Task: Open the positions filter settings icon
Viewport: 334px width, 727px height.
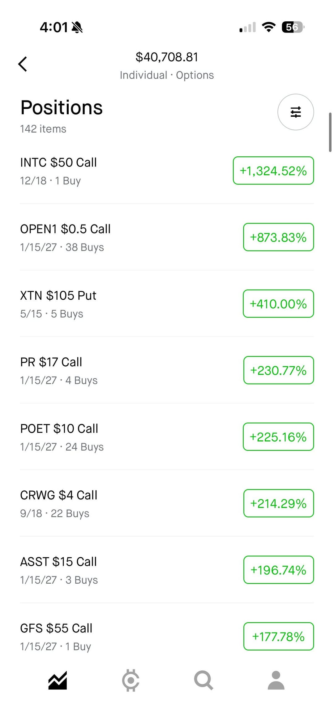Action: [295, 112]
